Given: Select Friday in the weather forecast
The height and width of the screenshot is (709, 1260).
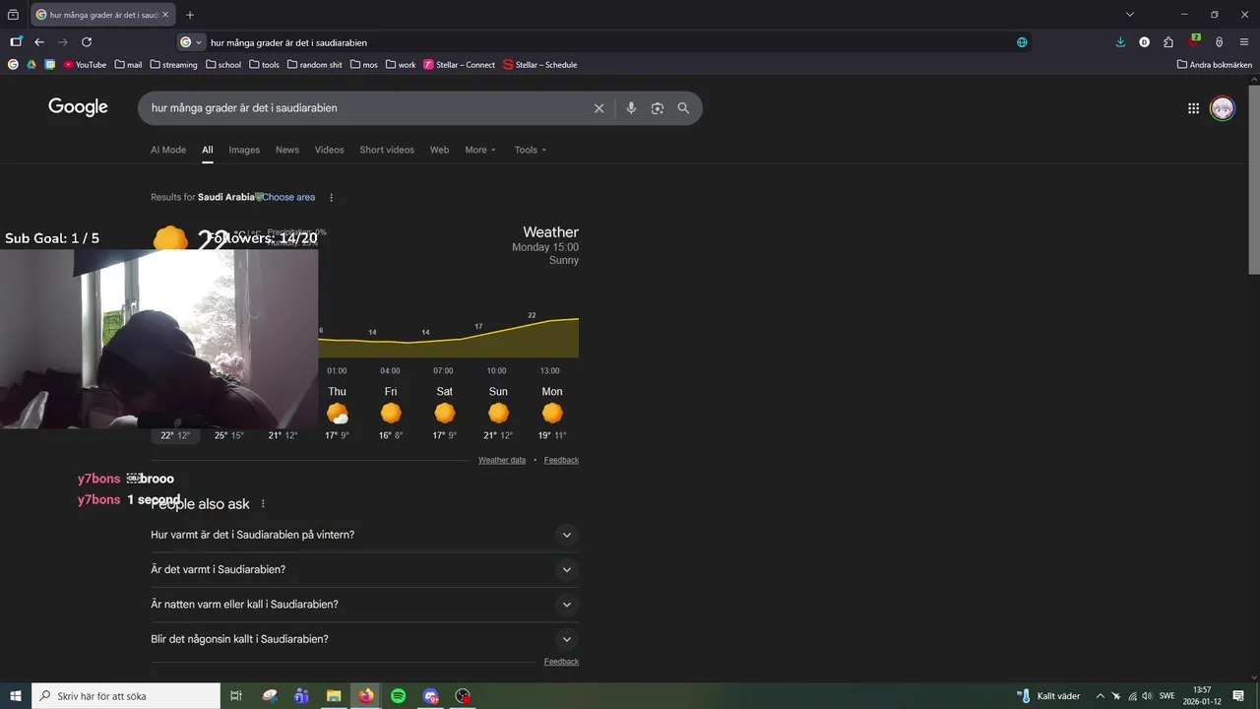Looking at the screenshot, I should click(391, 414).
